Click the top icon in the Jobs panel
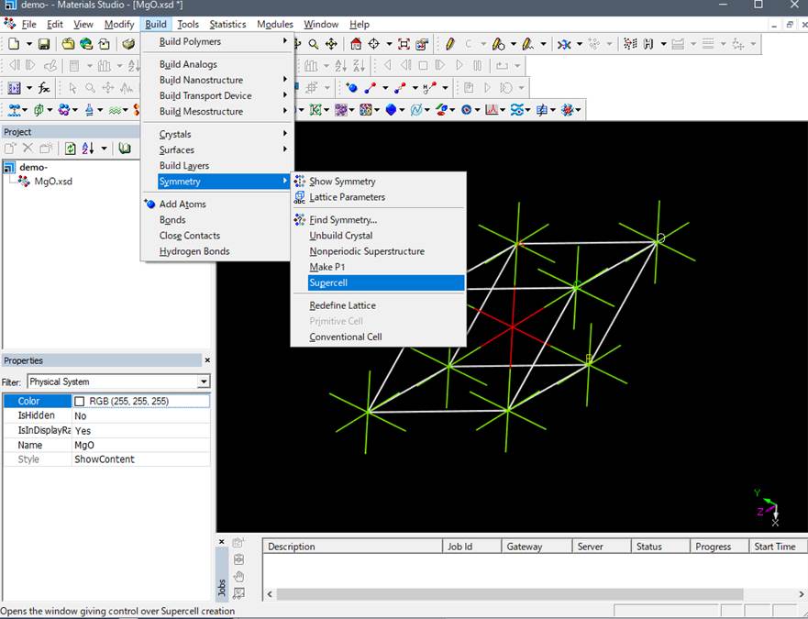This screenshot has height=619, width=808. (x=238, y=543)
